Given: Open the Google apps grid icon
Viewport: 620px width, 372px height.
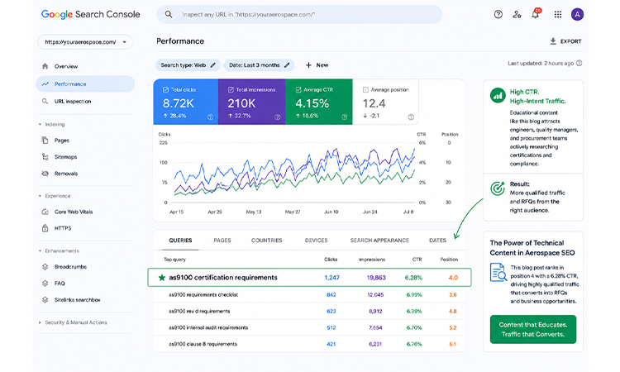Looking at the screenshot, I should 558,15.
